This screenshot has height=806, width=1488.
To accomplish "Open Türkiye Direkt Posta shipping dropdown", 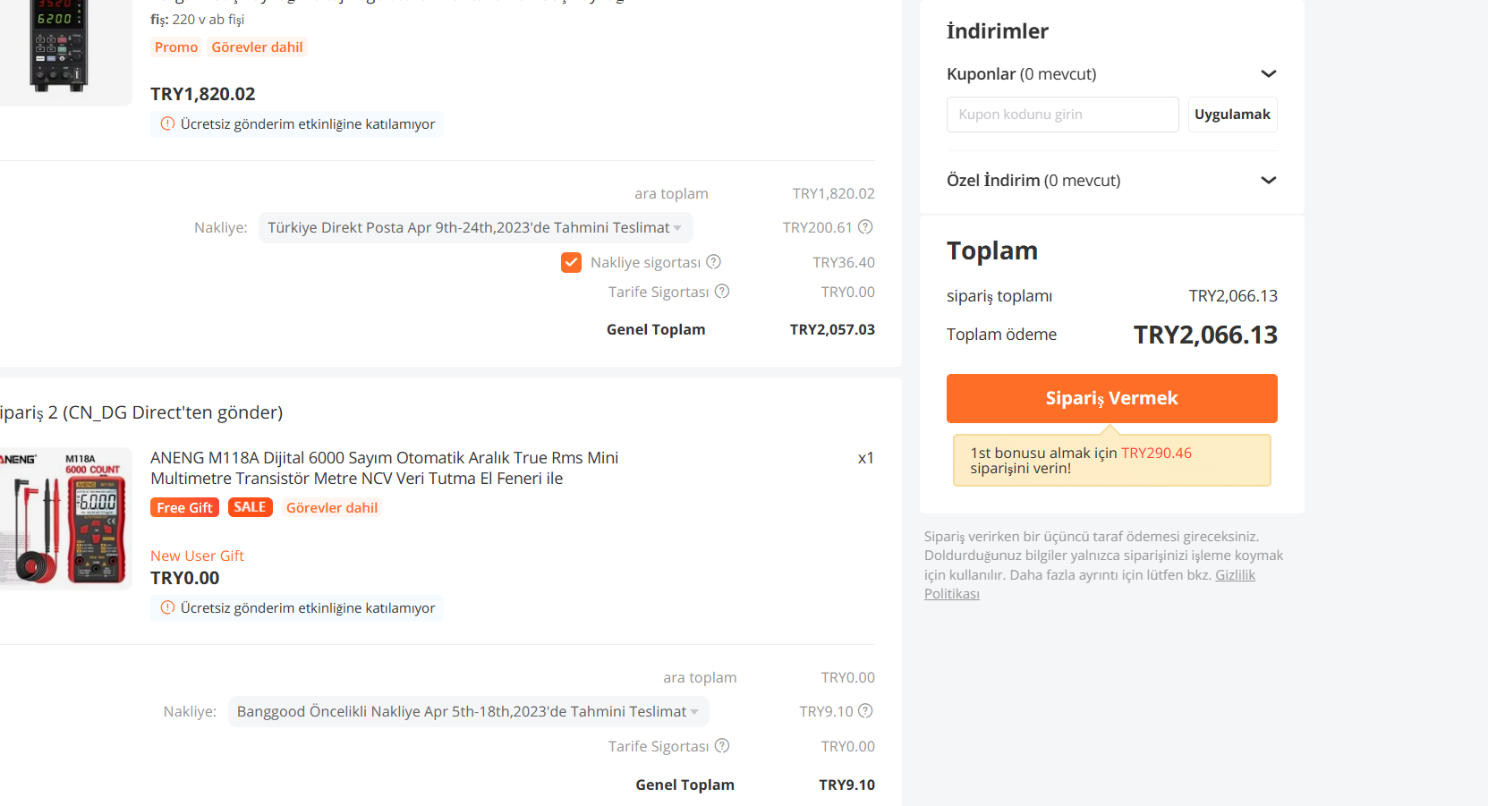I will tap(475, 228).
